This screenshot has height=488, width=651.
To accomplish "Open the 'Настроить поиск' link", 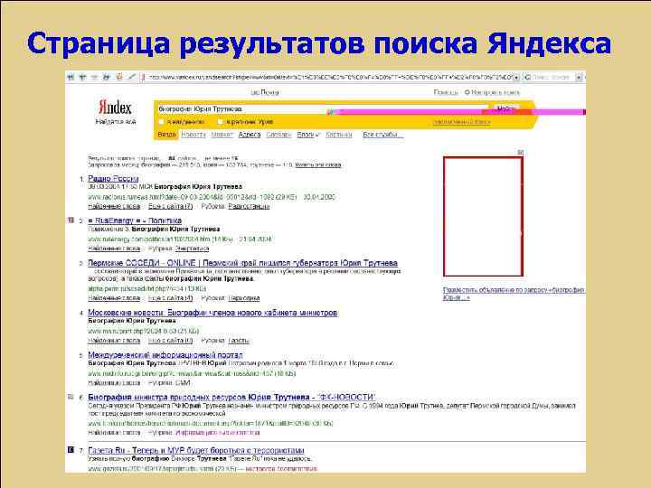I will pyautogui.click(x=495, y=92).
